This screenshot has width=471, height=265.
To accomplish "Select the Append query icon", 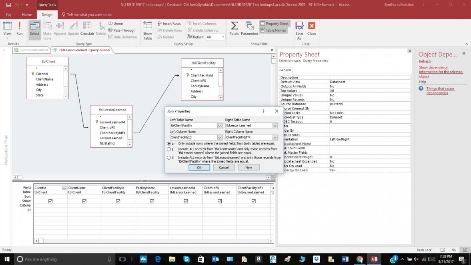I will pos(60,29).
